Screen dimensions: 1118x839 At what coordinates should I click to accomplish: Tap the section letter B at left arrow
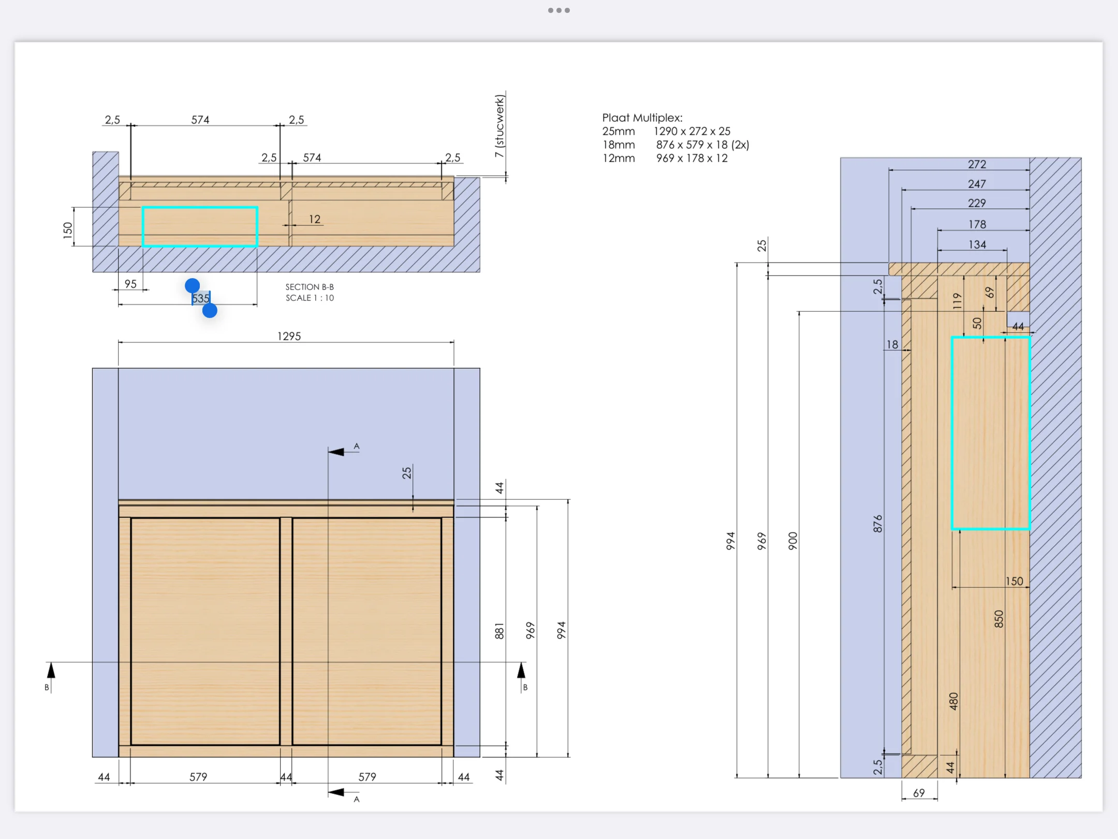click(47, 687)
